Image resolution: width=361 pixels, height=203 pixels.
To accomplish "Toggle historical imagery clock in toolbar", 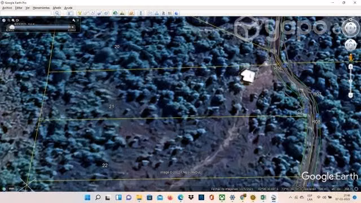I will point(115,13).
